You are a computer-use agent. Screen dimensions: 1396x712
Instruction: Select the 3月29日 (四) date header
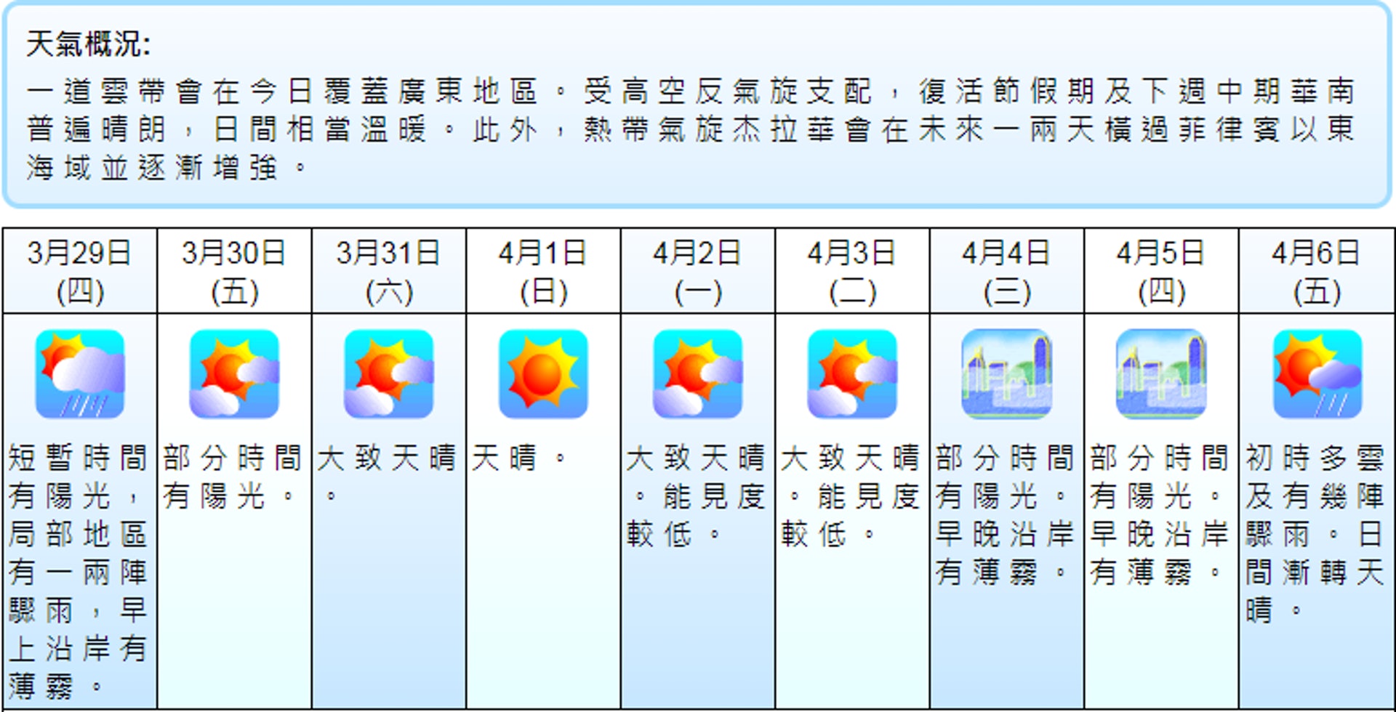[80, 272]
